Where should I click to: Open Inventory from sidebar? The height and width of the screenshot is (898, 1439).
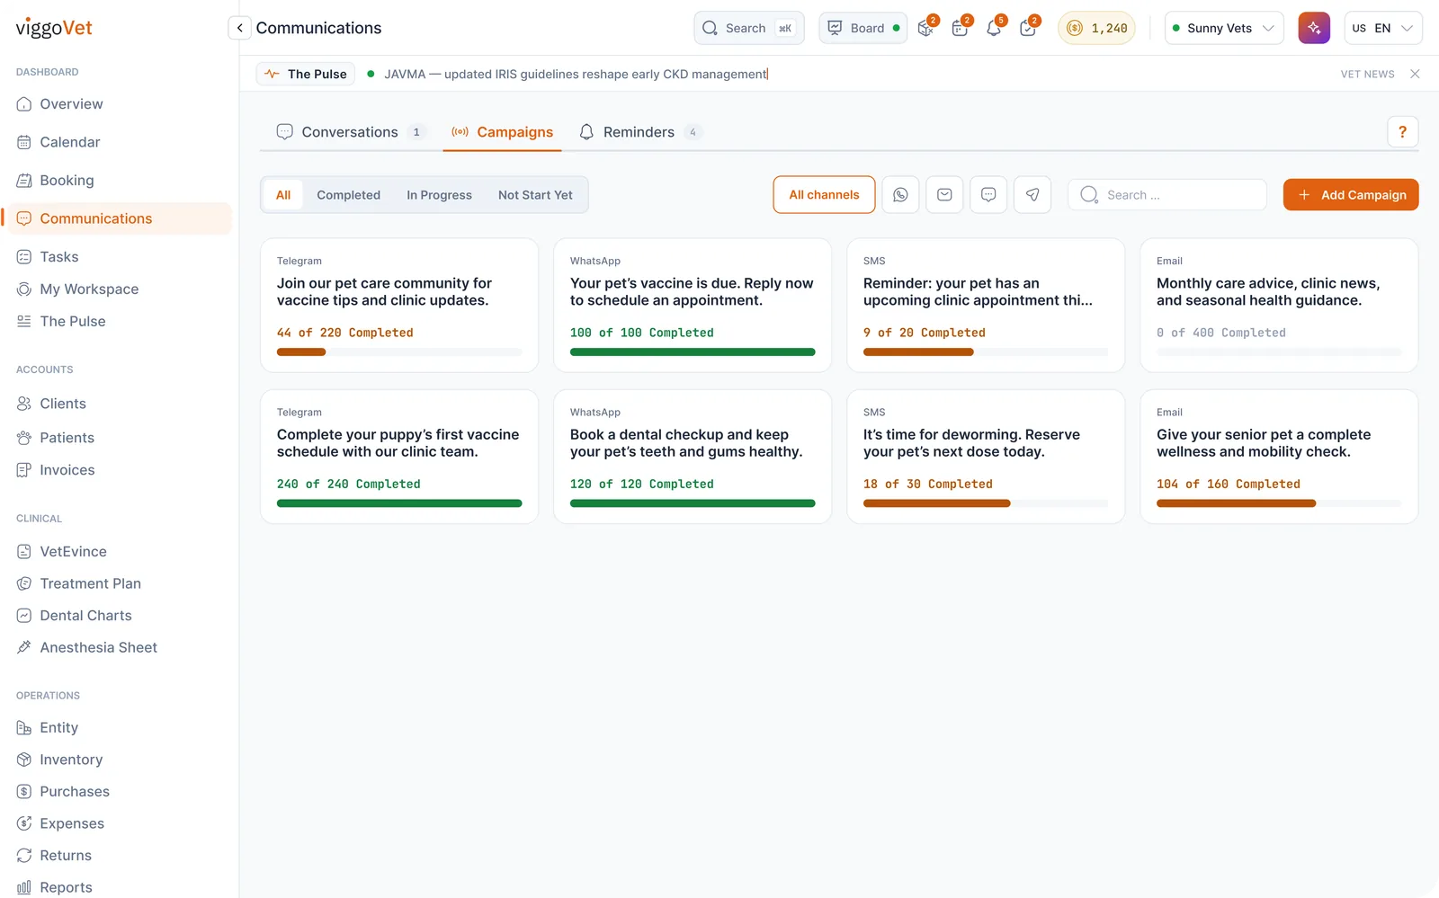point(71,760)
